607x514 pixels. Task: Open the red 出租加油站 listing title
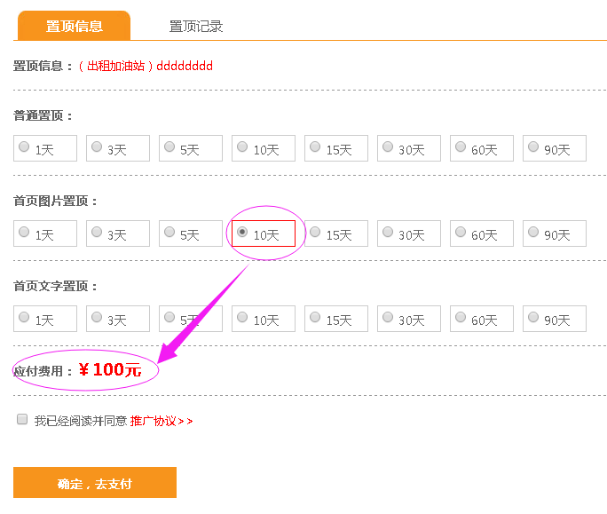pyautogui.click(x=146, y=66)
